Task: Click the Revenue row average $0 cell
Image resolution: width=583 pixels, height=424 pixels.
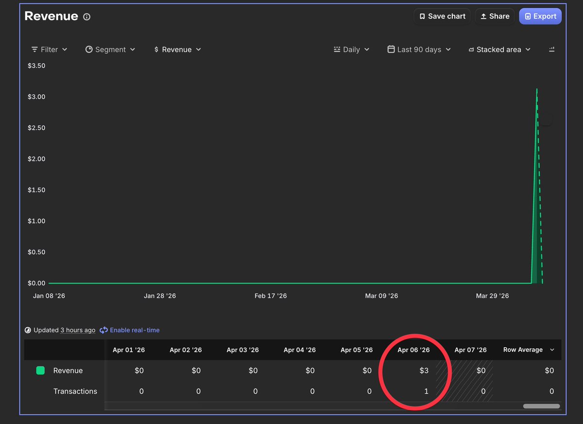Action: click(549, 371)
